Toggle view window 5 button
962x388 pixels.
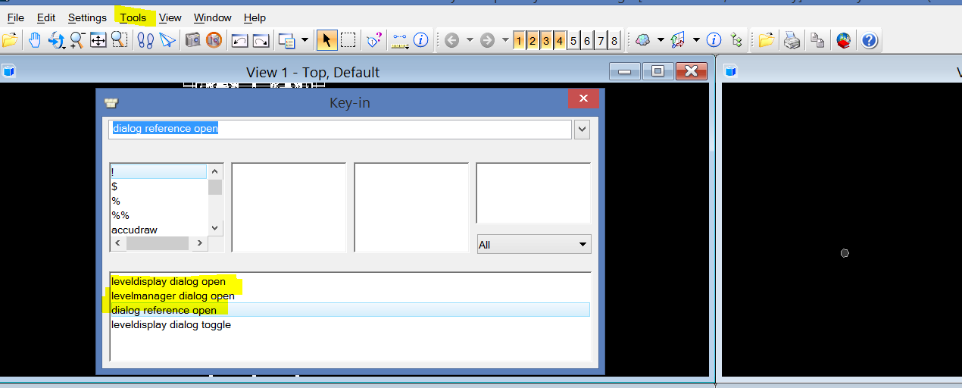pos(573,40)
